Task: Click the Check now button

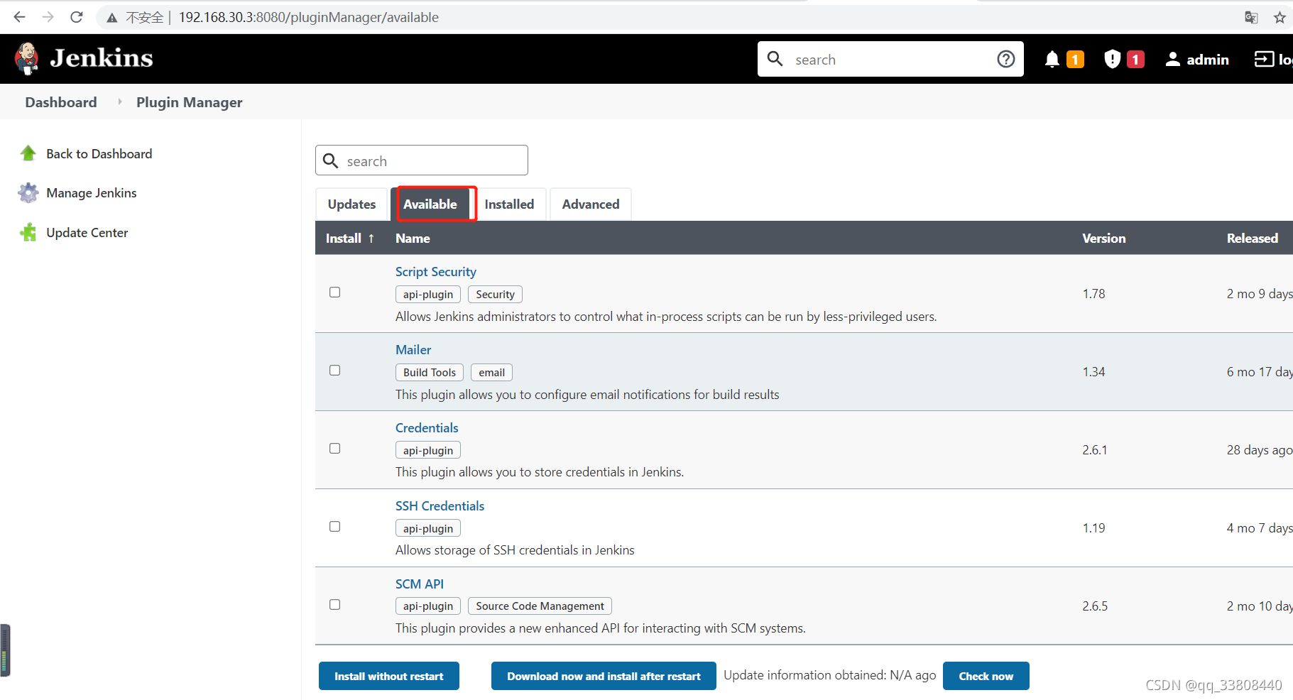Action: (x=986, y=676)
